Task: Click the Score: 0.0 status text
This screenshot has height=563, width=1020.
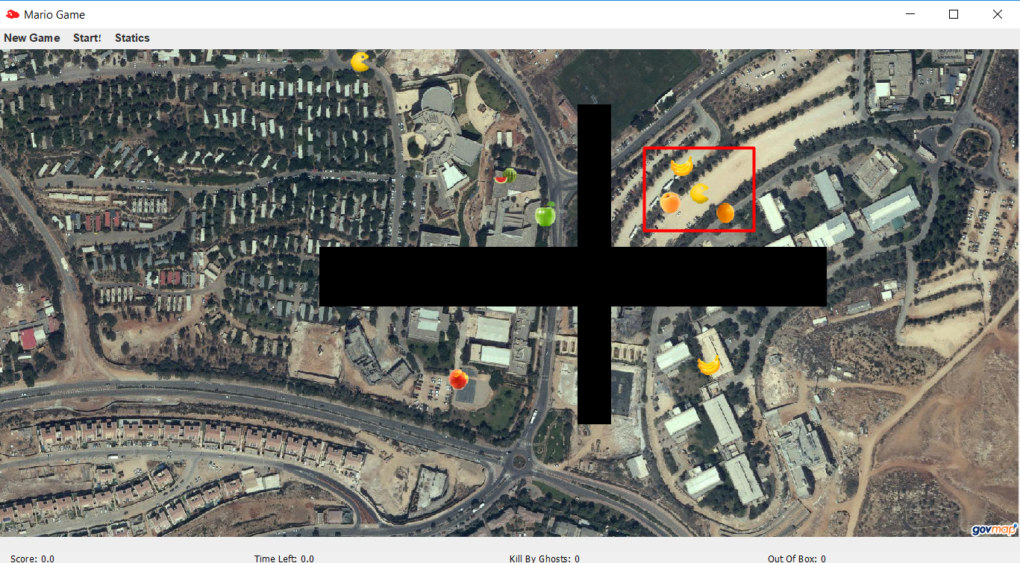Action: (32, 559)
